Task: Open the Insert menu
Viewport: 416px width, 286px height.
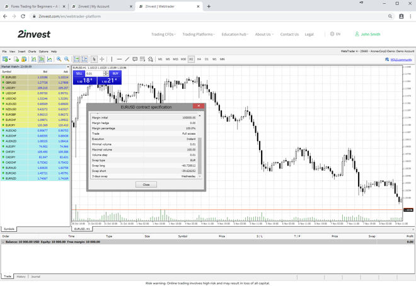Action: tap(22, 52)
